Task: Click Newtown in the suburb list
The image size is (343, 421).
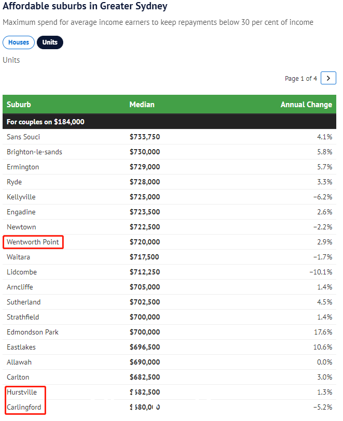Action: tap(21, 227)
